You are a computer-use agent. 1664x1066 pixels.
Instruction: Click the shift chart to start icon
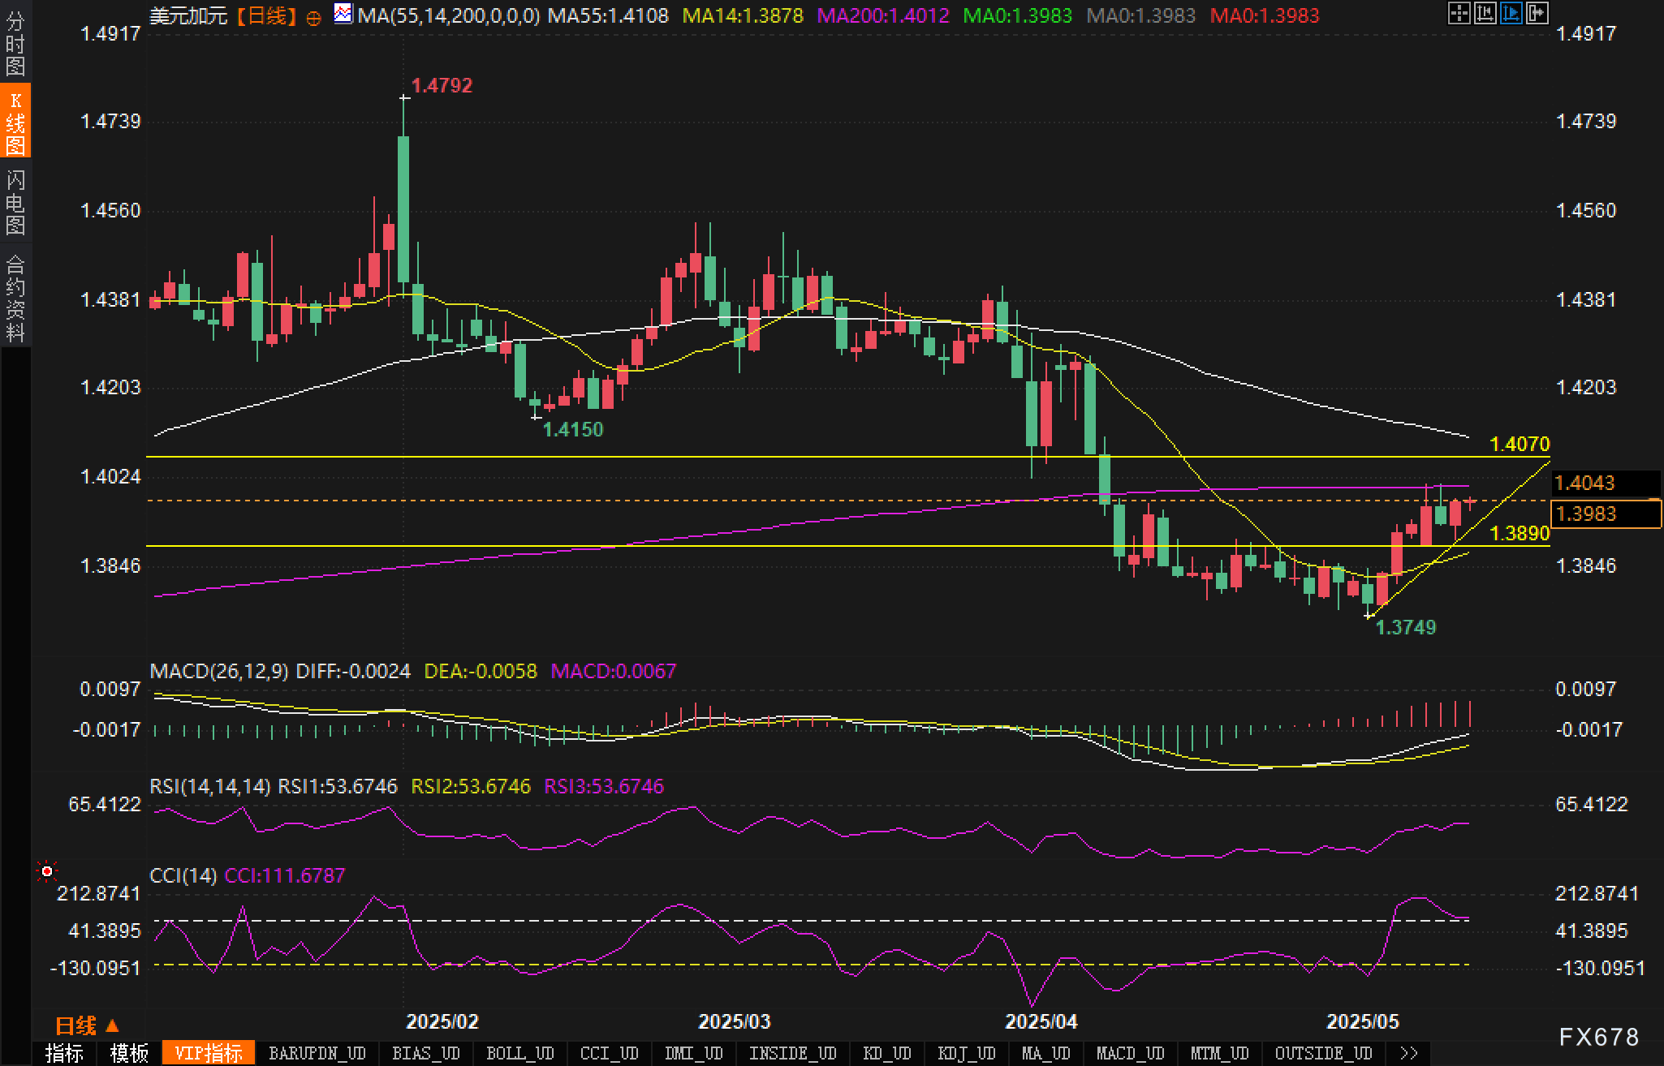click(1485, 13)
